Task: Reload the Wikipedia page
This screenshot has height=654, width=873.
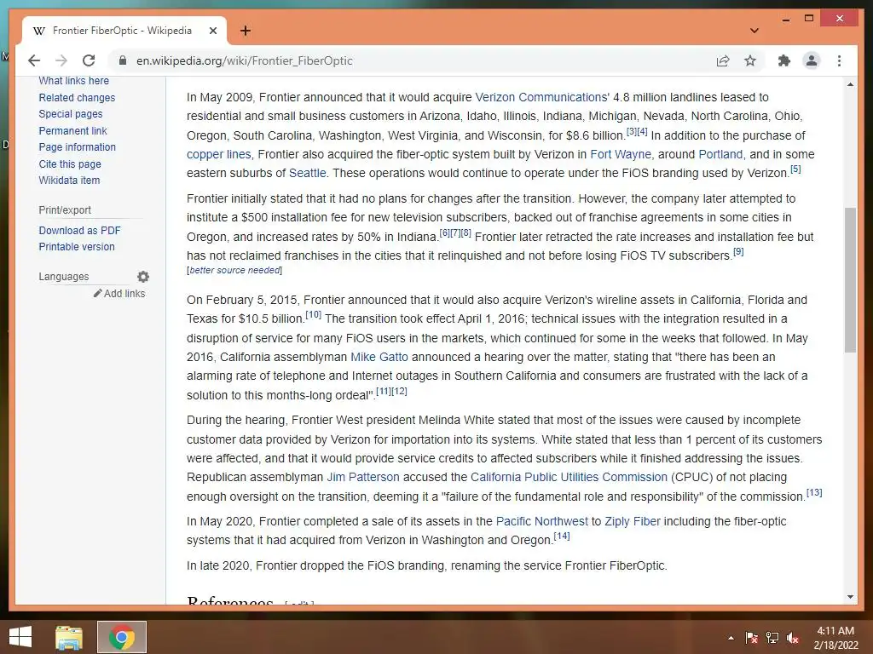Action: coord(89,60)
